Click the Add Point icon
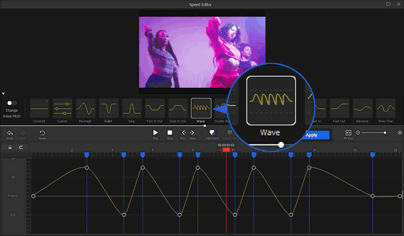 point(212,133)
